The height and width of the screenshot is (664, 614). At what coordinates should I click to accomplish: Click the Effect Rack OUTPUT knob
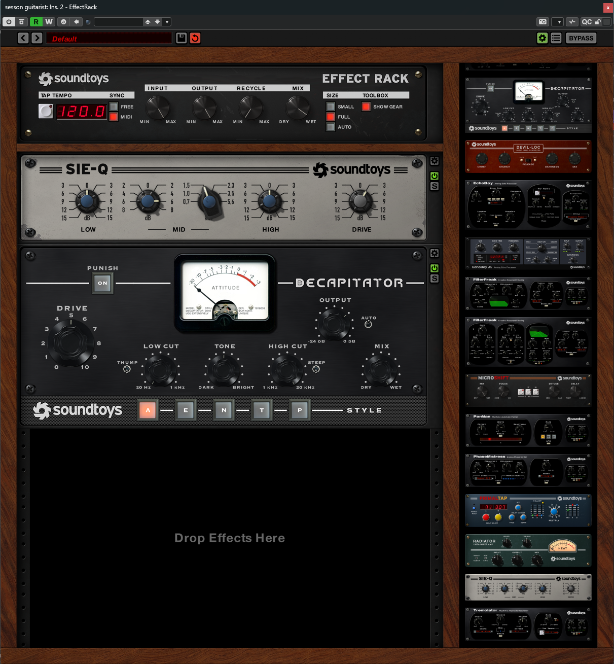click(204, 107)
